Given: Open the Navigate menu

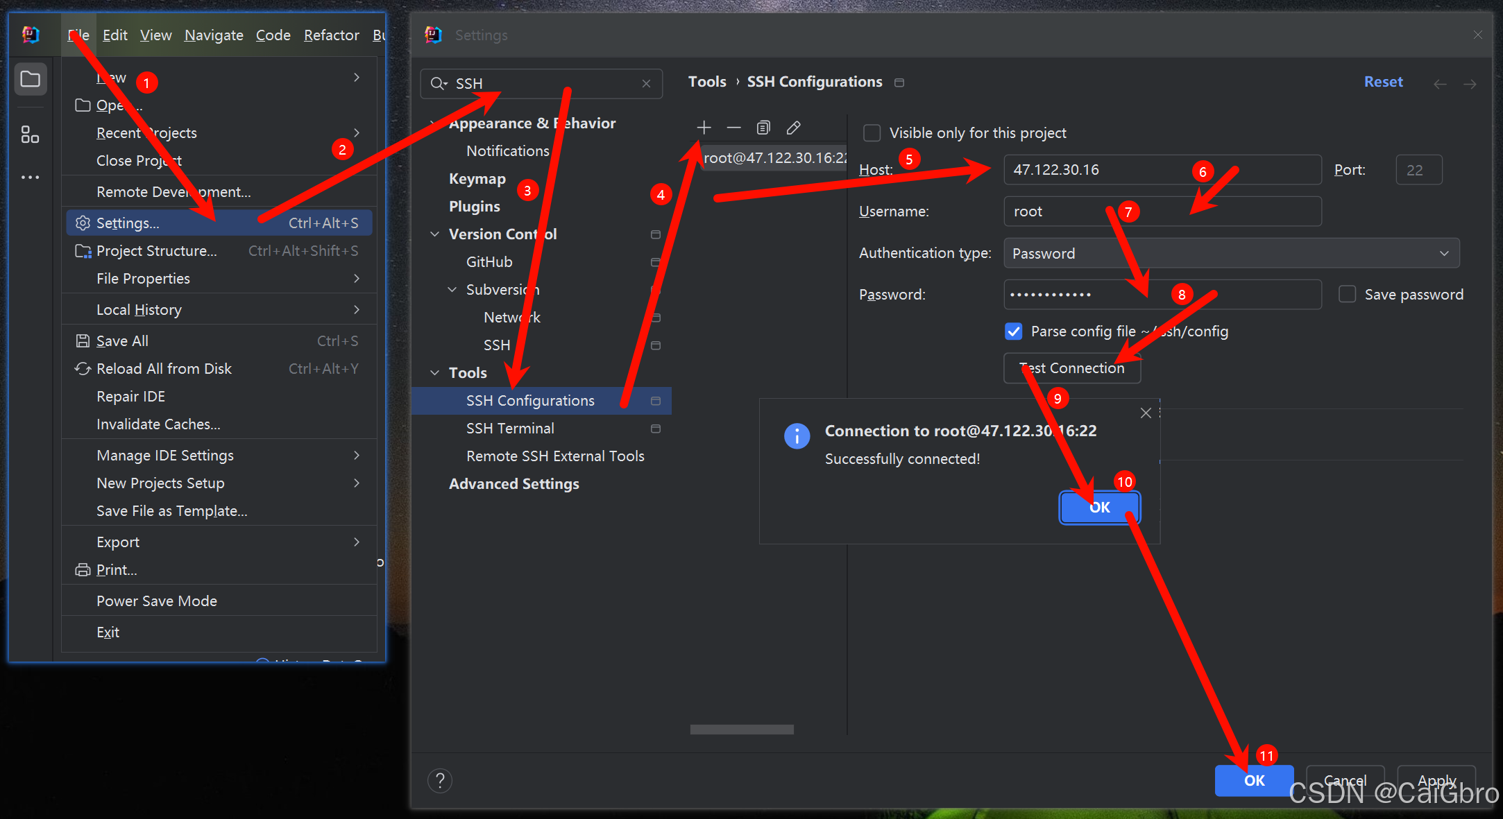Looking at the screenshot, I should 214,35.
